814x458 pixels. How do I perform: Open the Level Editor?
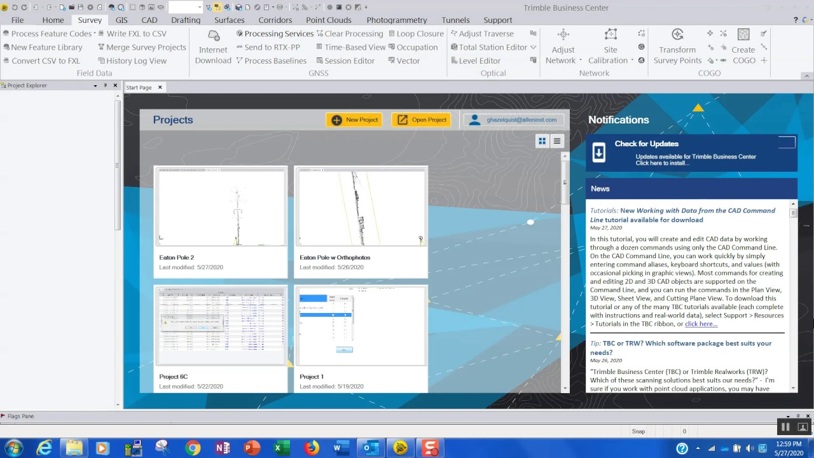475,60
